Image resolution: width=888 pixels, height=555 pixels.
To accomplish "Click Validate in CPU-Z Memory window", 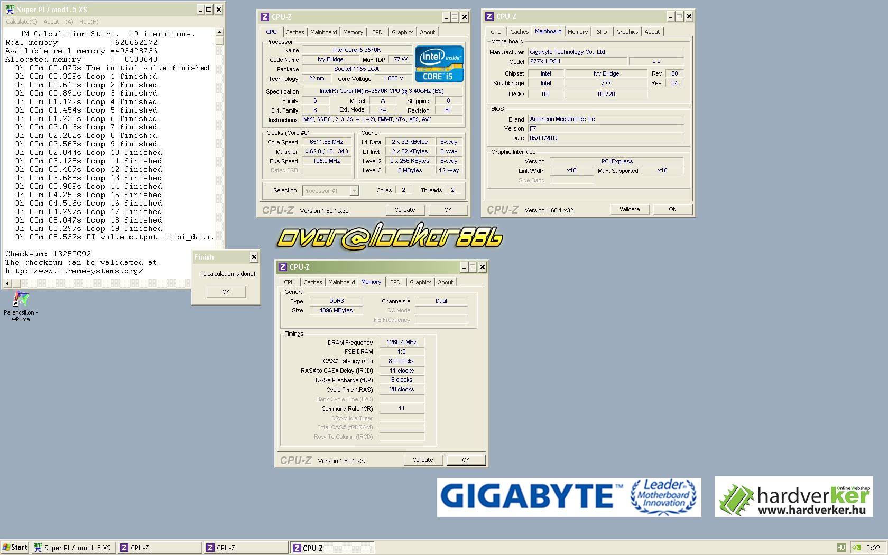I will 423,460.
